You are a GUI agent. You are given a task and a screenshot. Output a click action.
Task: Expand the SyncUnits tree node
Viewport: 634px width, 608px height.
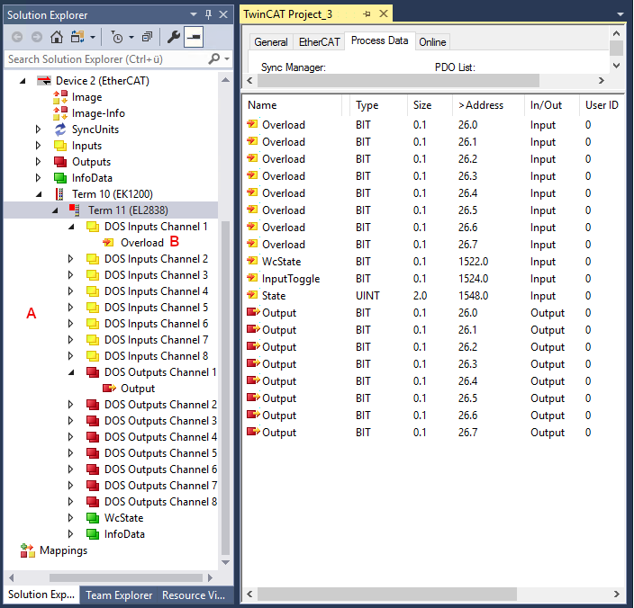click(39, 130)
